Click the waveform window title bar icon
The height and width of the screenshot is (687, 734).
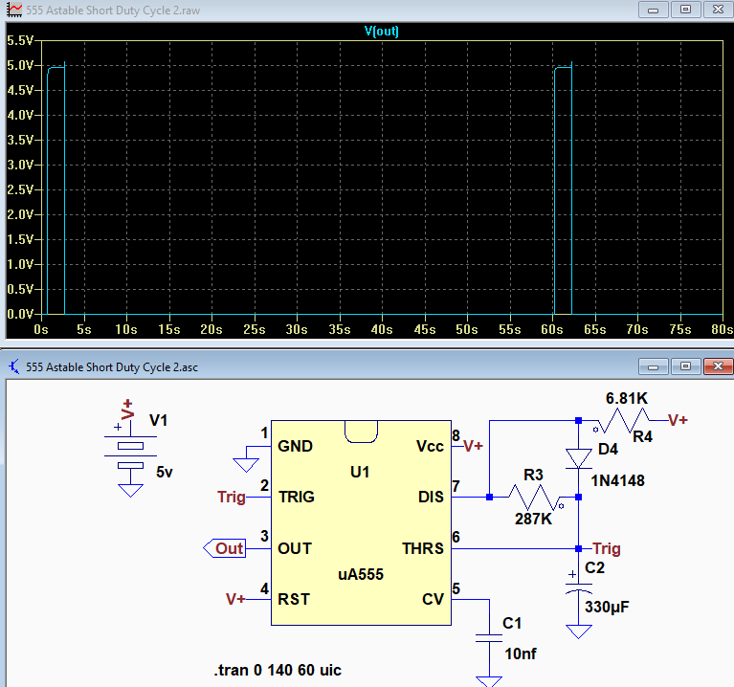(14, 10)
